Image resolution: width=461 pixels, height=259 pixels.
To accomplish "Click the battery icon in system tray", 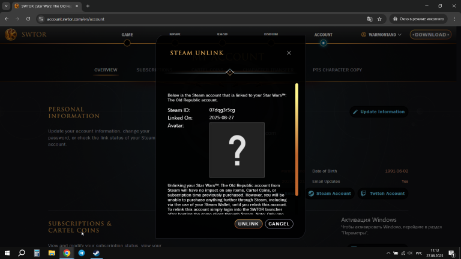I will [396, 253].
